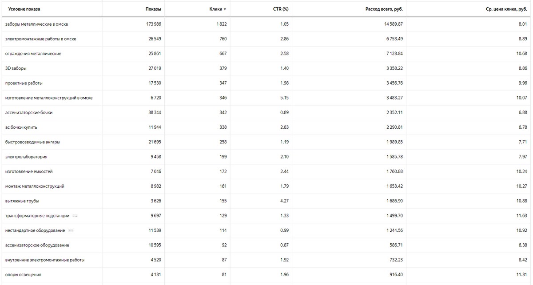533x285 pixels.
Task: Expand ellipsis next to трансформаторные подстанции
Action: coord(75,216)
